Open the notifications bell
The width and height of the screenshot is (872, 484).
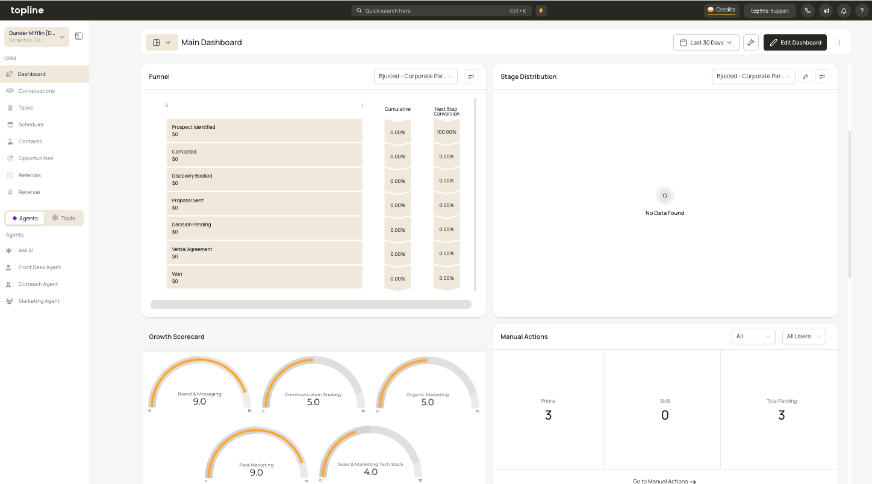pos(844,10)
